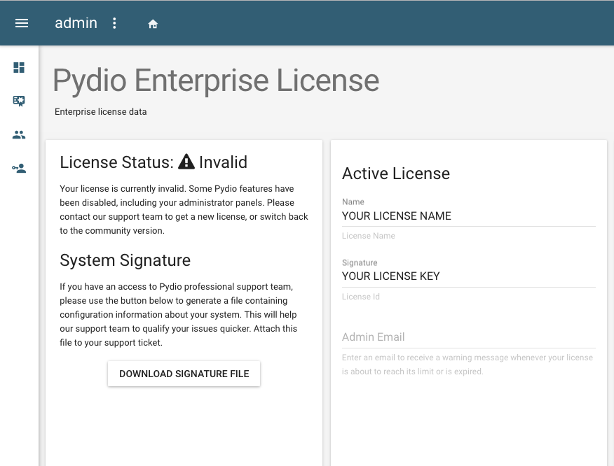
Task: Open the hamburger navigation menu
Action: click(x=22, y=23)
